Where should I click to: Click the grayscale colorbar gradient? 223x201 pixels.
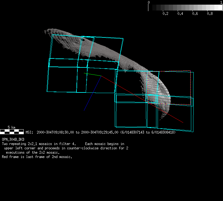[185, 7]
